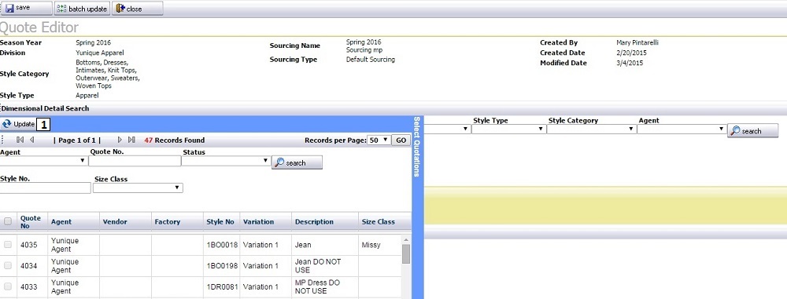Open the Size Class dropdown

[138, 188]
